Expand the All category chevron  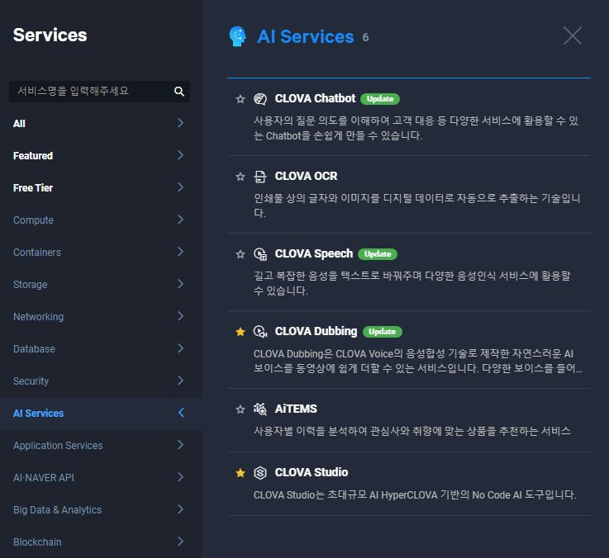pos(180,123)
